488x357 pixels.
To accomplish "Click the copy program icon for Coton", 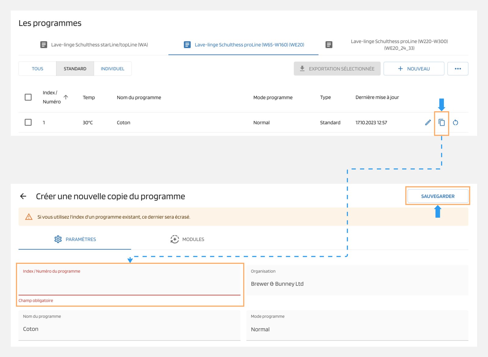I will point(441,122).
